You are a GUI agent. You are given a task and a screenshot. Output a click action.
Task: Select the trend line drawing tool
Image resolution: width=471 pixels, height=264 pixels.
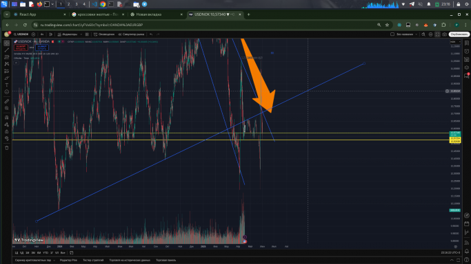(x=7, y=50)
